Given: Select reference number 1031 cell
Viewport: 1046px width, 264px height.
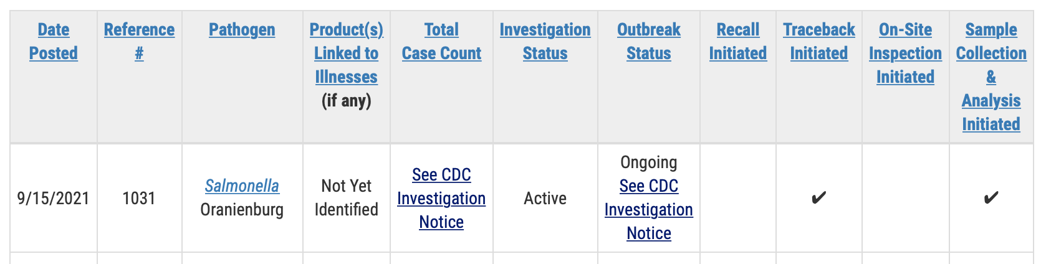Looking at the screenshot, I should 139,198.
